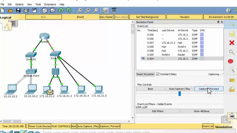Click the info icon at the toolbar's right end
The height and width of the screenshot is (133, 237).
(228, 10)
